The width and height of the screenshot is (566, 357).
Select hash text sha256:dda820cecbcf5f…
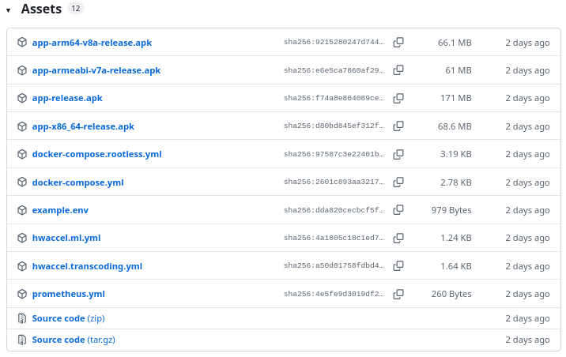(x=334, y=210)
